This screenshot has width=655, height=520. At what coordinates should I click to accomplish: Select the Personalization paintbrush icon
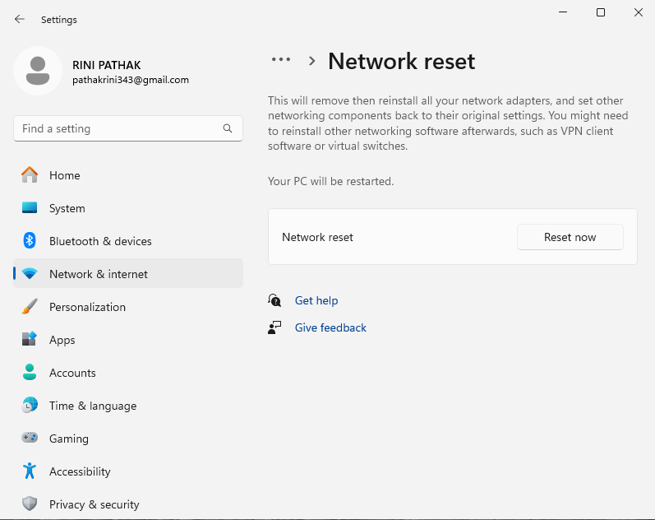click(x=30, y=307)
